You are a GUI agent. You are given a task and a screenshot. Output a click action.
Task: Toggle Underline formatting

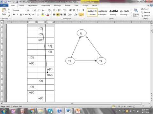pyautogui.click(x=21, y=15)
